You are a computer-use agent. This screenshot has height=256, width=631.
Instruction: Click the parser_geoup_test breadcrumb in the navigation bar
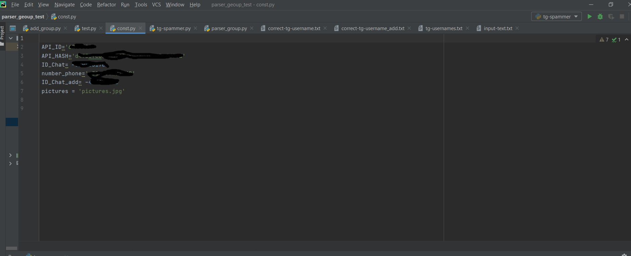tap(23, 17)
